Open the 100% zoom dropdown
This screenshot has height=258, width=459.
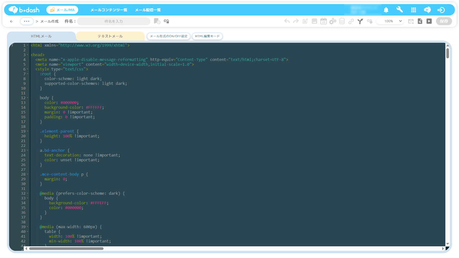click(x=390, y=21)
